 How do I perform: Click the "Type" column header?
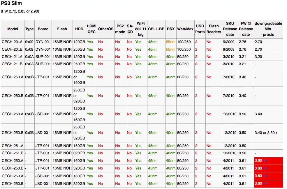[29, 29]
